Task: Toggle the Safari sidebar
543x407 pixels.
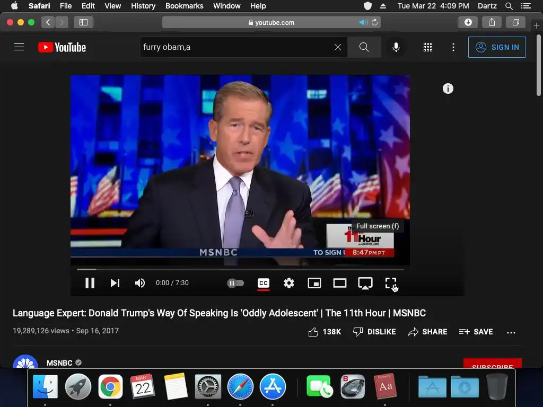Action: click(83, 22)
